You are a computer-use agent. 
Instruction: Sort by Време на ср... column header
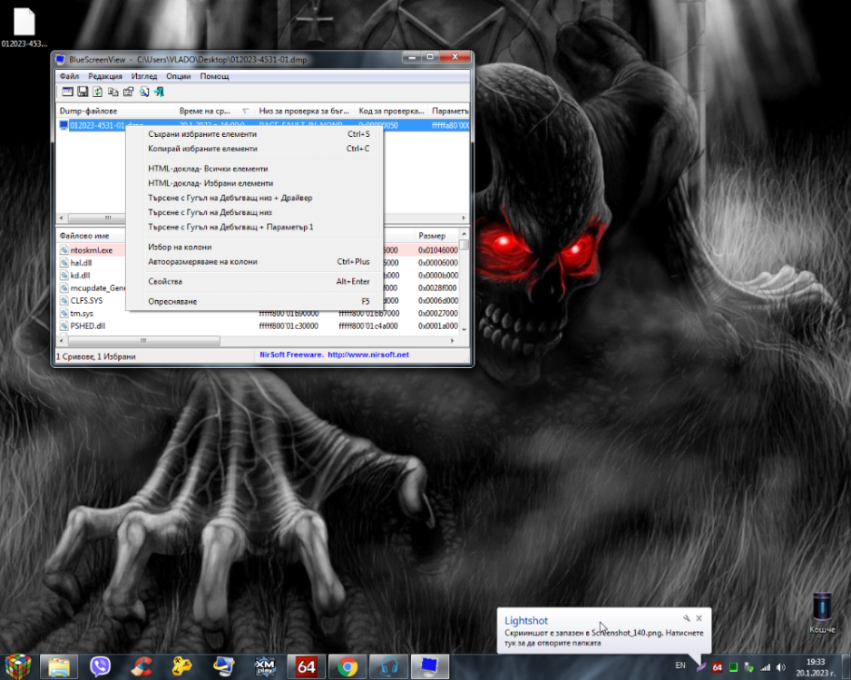(x=215, y=111)
